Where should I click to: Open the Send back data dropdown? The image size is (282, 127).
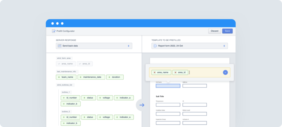coord(94,46)
